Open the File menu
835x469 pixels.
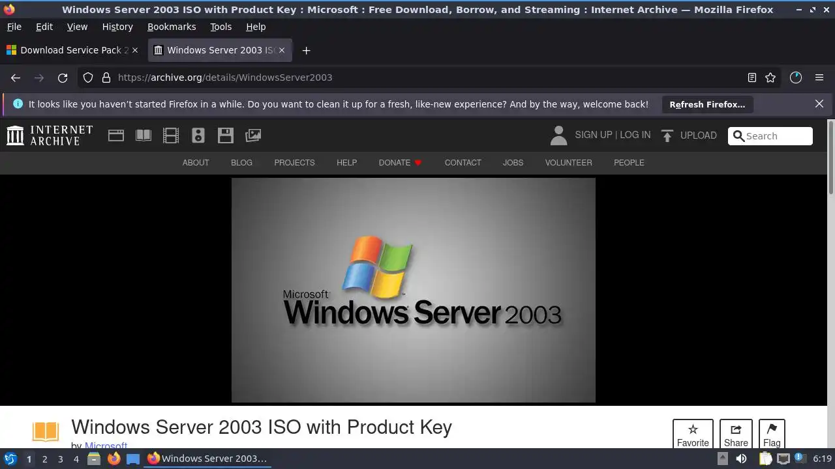[x=14, y=27]
